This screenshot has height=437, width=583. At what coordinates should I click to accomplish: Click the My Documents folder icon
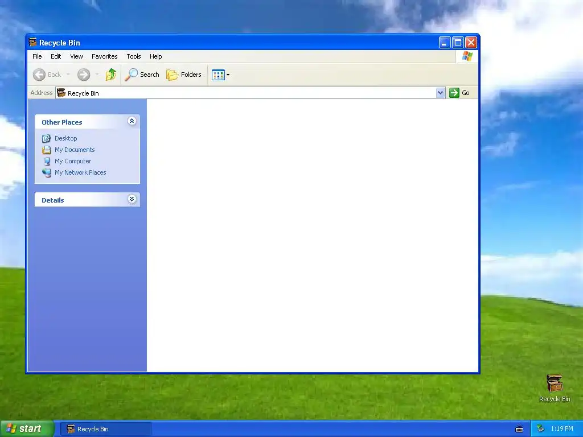pos(47,150)
